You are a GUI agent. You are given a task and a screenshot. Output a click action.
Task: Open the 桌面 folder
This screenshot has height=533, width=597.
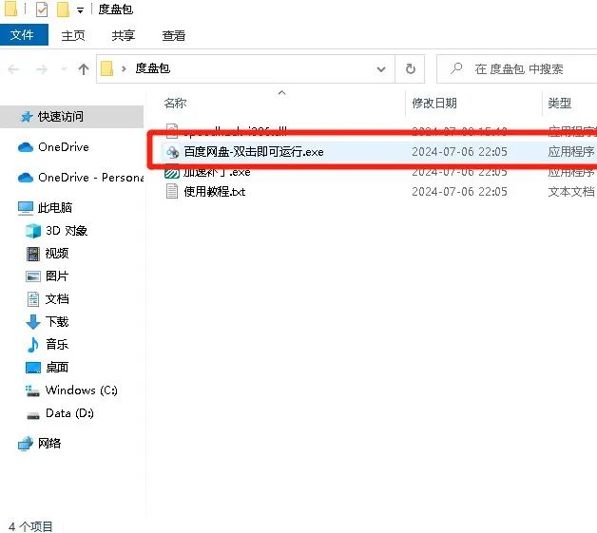[x=57, y=368]
